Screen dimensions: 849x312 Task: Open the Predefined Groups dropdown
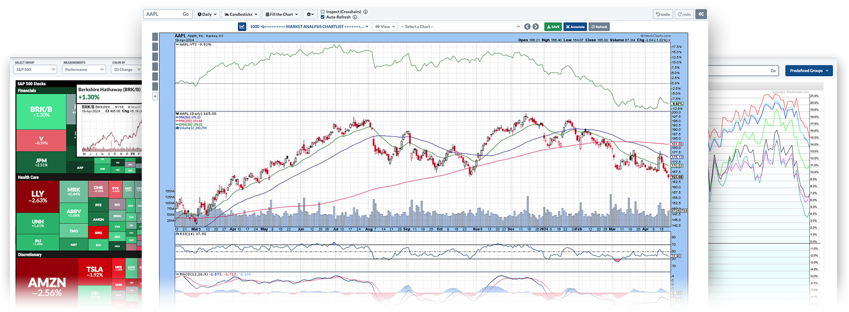(809, 71)
